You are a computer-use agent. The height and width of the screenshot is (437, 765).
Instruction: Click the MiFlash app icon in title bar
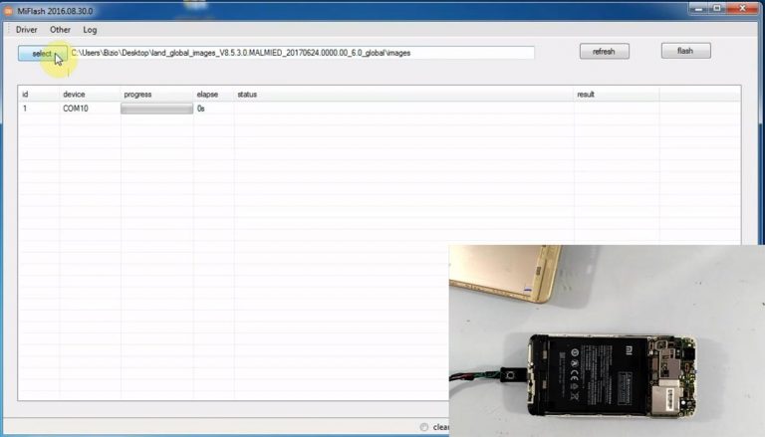[x=8, y=11]
